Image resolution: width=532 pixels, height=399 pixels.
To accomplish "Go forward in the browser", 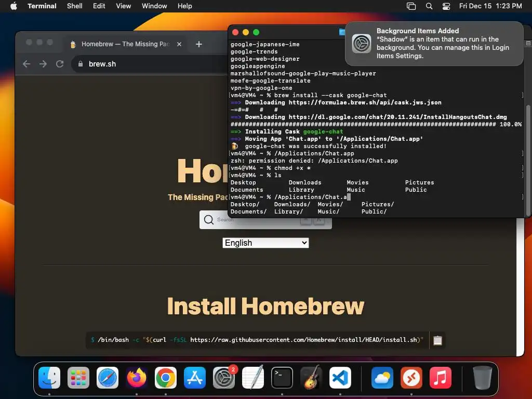I will tap(43, 64).
